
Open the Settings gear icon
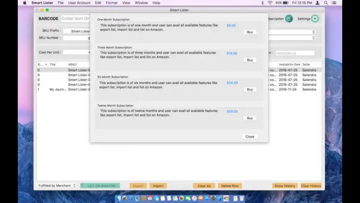pyautogui.click(x=315, y=19)
